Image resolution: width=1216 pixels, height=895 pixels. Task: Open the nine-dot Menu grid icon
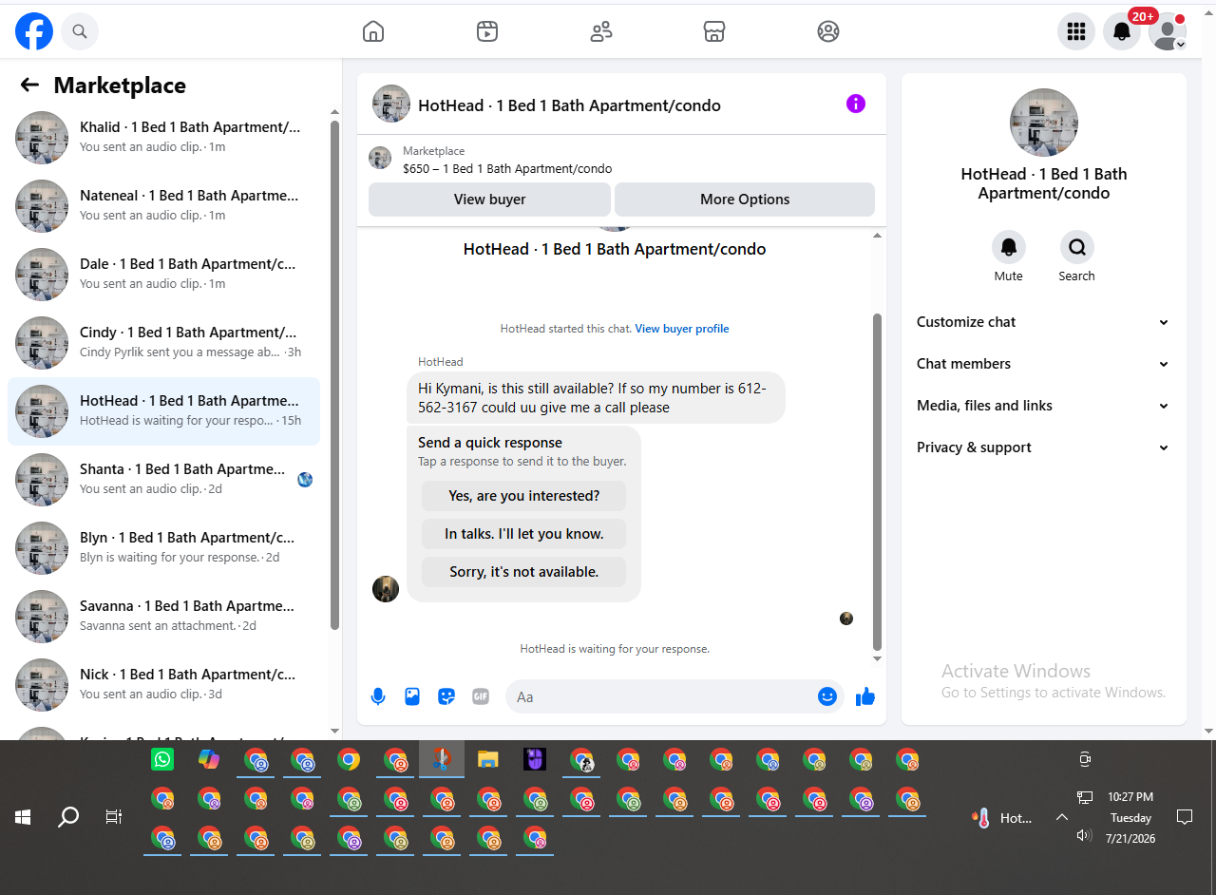click(1076, 31)
